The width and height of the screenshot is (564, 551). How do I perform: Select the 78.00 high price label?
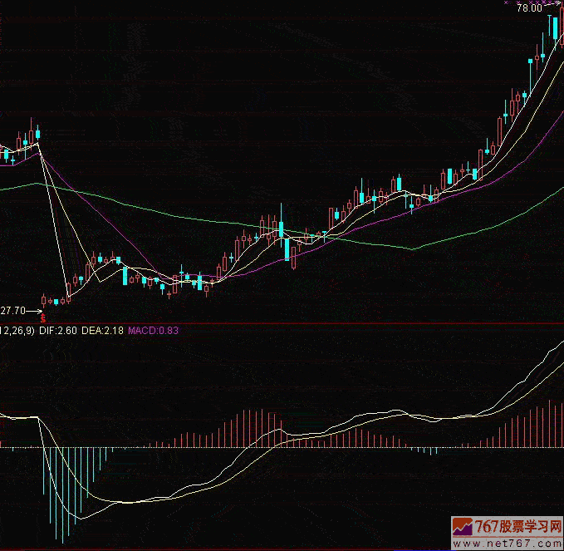point(528,8)
